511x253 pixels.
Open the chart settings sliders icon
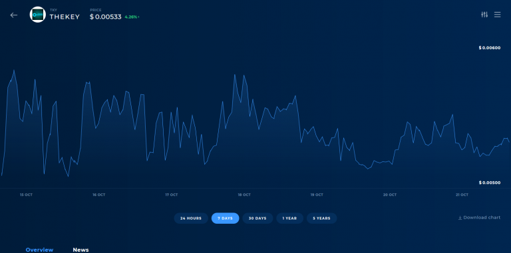[x=484, y=15]
